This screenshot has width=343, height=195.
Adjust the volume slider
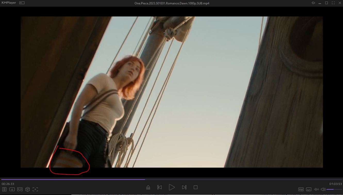(334, 189)
